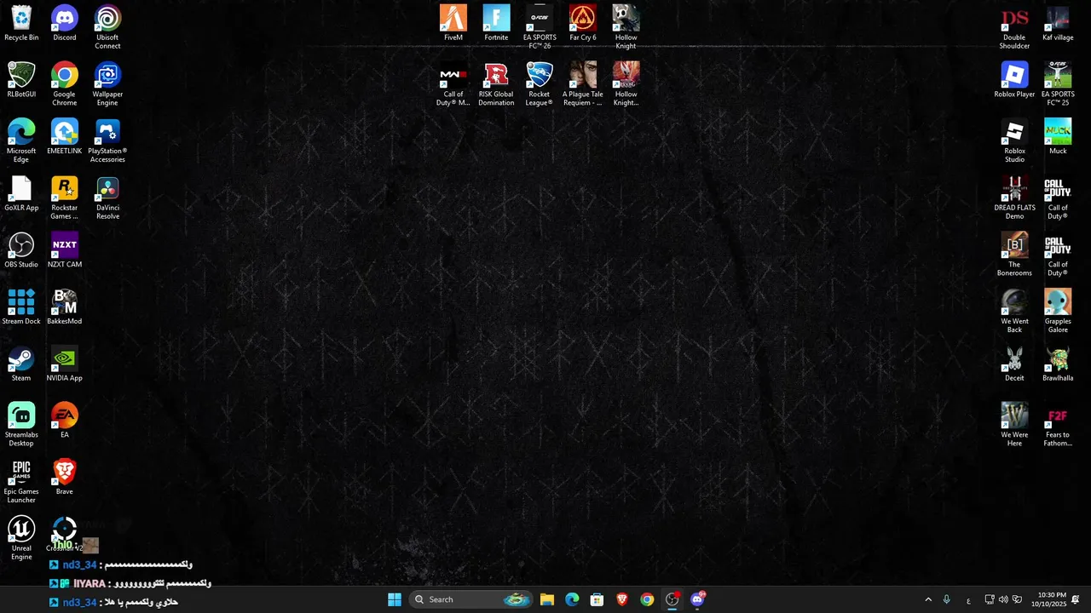1091x613 pixels.
Task: Switch to OBS Studio on the taskbar
Action: pos(672,599)
